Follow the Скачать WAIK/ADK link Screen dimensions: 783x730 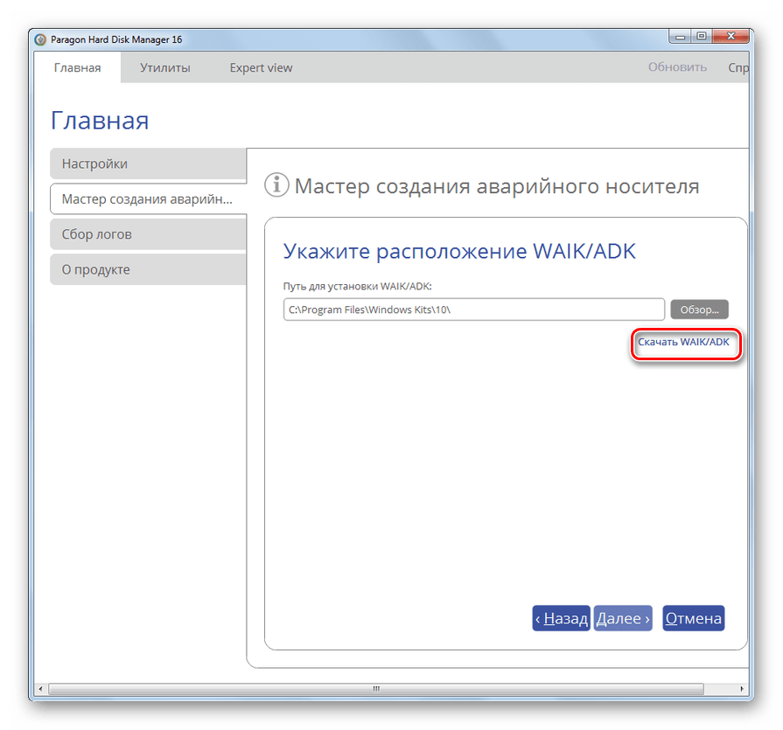pos(683,342)
